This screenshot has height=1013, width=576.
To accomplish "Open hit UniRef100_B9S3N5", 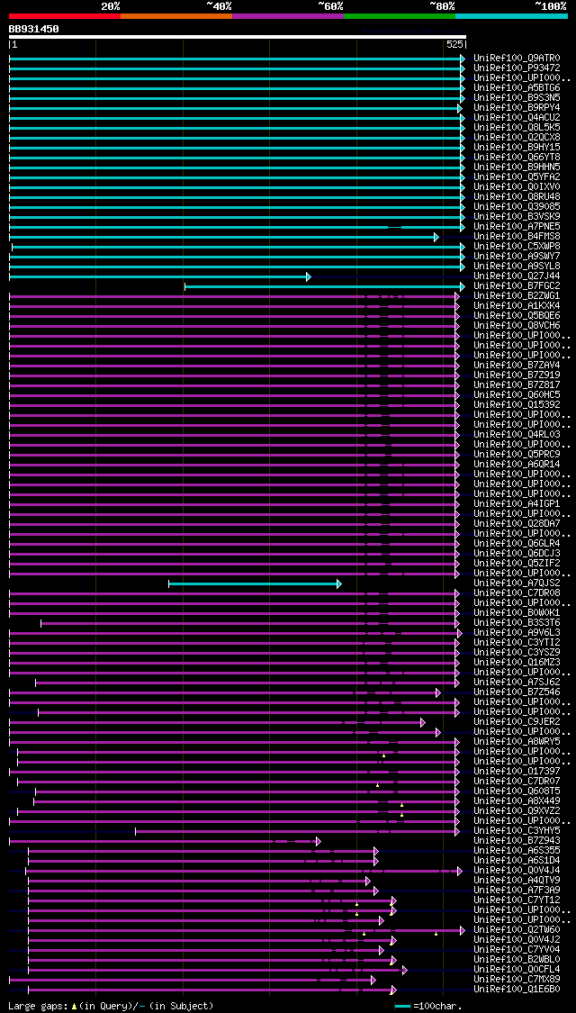I will point(517,97).
